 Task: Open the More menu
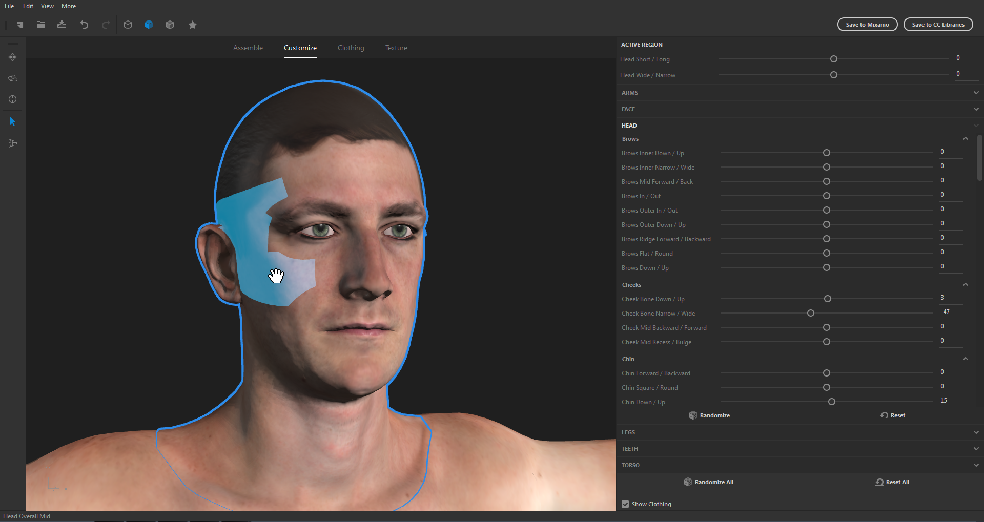(x=68, y=6)
